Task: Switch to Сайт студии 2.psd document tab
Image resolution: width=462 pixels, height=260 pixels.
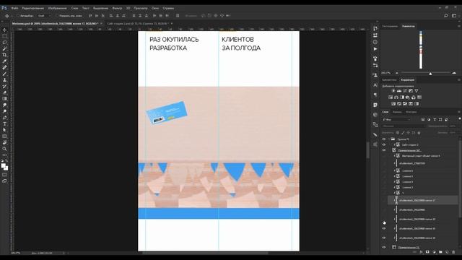Action: click(x=138, y=23)
